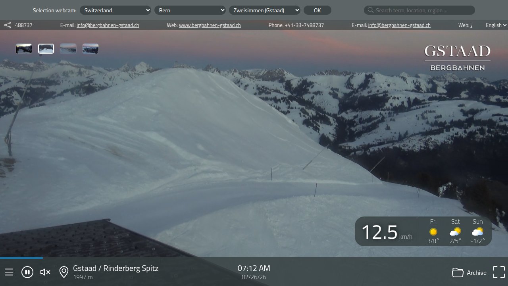Expand the Bern region dropdown

[x=190, y=10]
